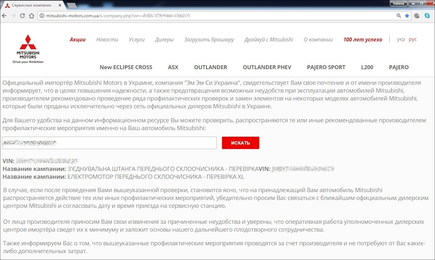The image size is (435, 260).
Task: Open the О компании menu item
Action: click(x=318, y=39)
